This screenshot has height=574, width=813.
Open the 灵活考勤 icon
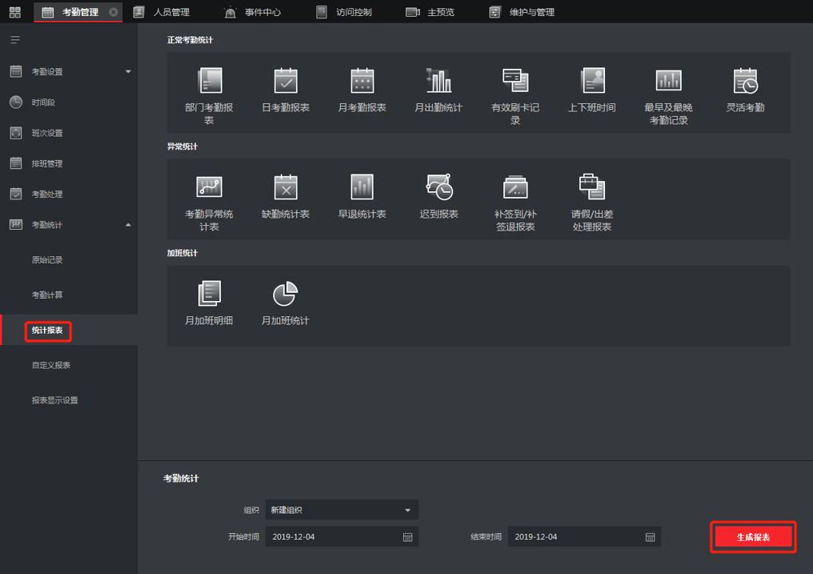click(745, 81)
